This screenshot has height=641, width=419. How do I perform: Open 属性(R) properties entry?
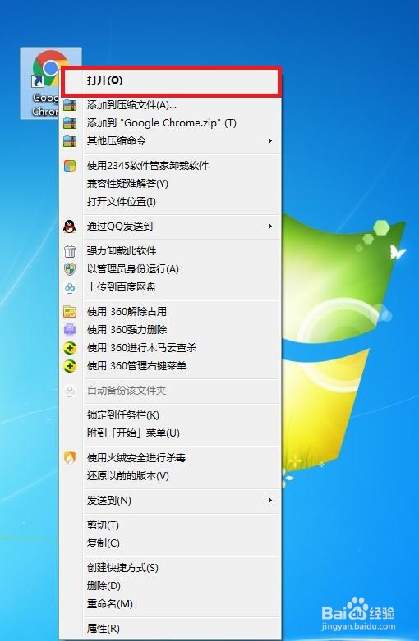[171, 629]
